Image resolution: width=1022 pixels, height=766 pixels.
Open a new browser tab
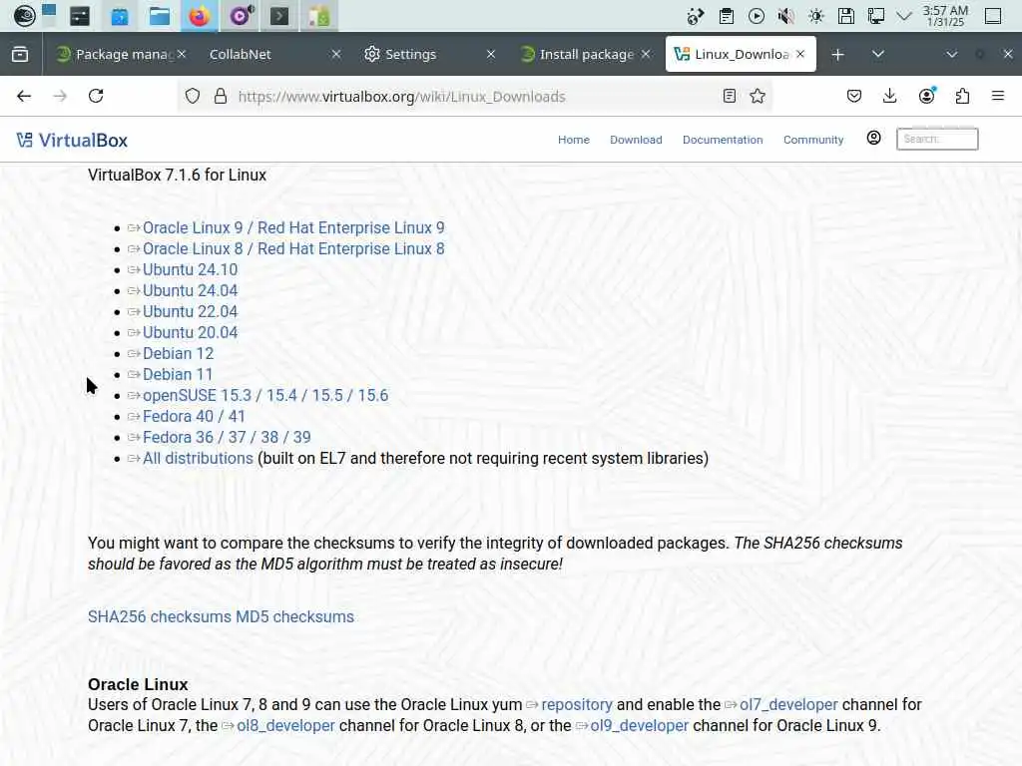(838, 54)
